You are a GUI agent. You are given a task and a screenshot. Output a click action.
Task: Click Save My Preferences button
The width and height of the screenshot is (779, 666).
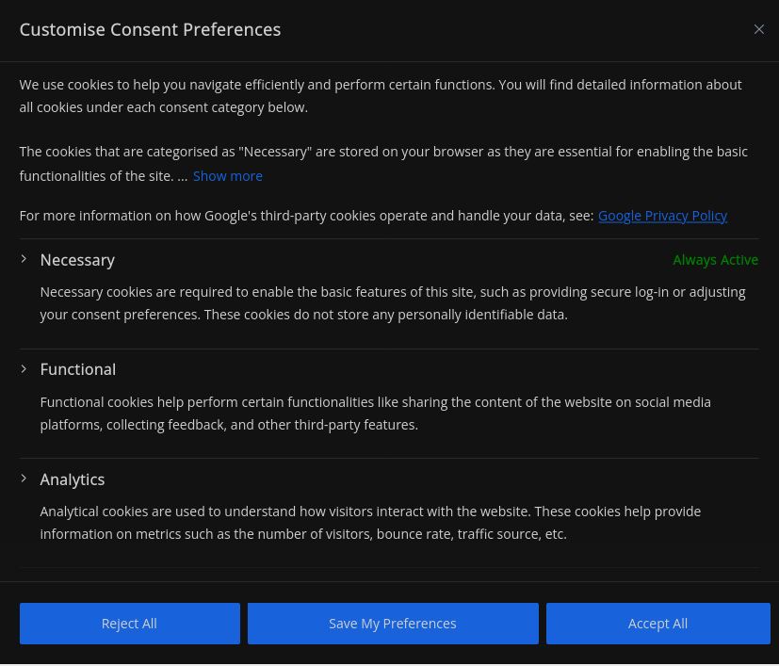click(x=393, y=624)
